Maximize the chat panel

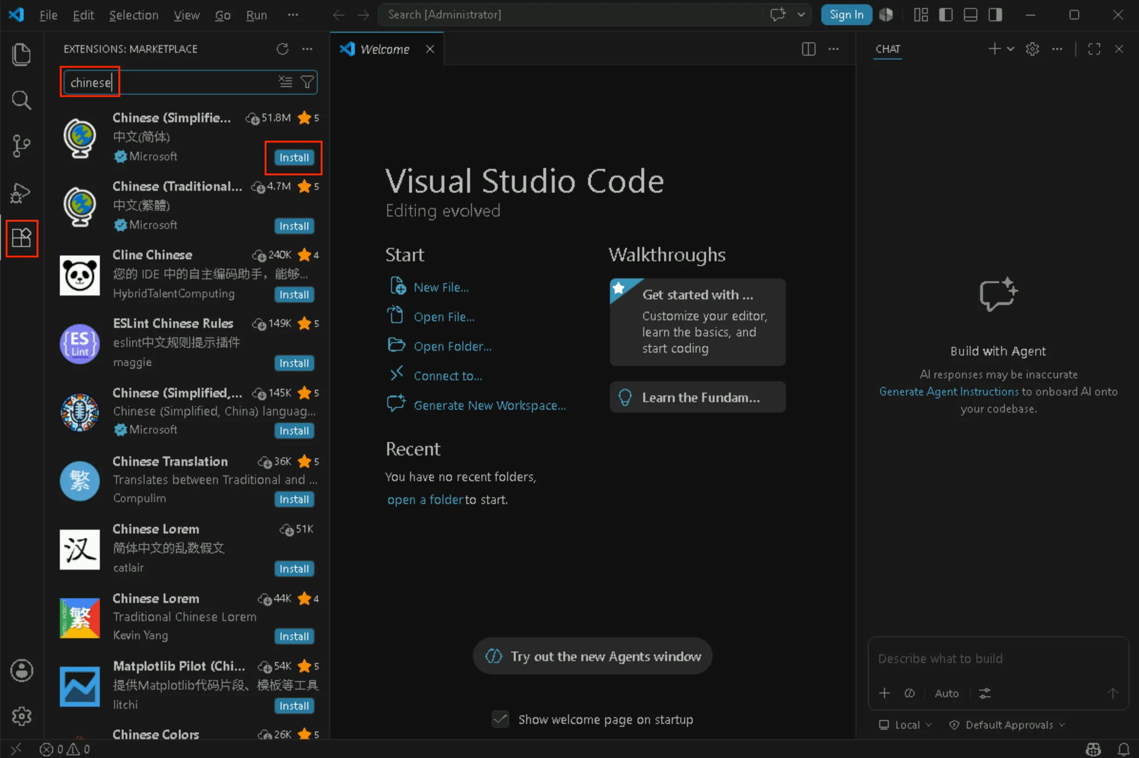pos(1094,49)
